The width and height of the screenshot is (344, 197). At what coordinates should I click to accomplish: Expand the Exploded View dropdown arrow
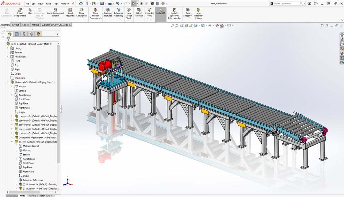(x=150, y=20)
